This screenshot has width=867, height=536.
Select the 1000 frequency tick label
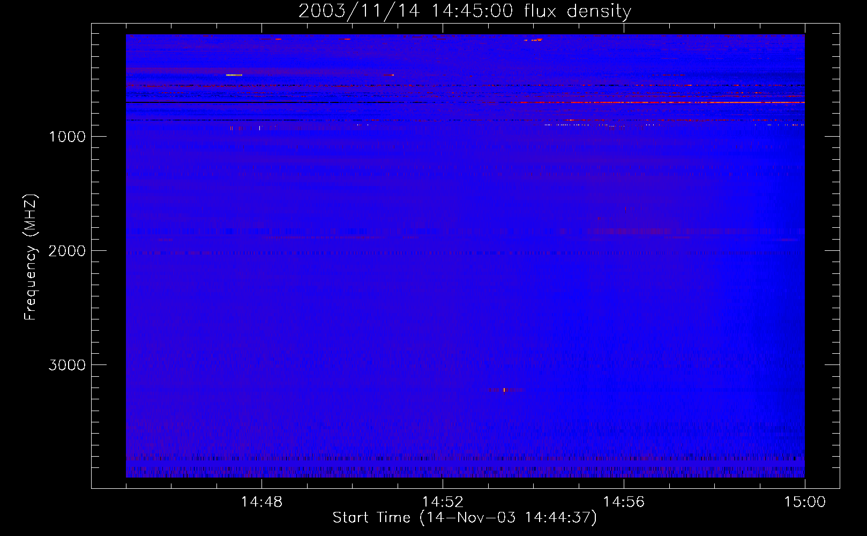pos(67,137)
